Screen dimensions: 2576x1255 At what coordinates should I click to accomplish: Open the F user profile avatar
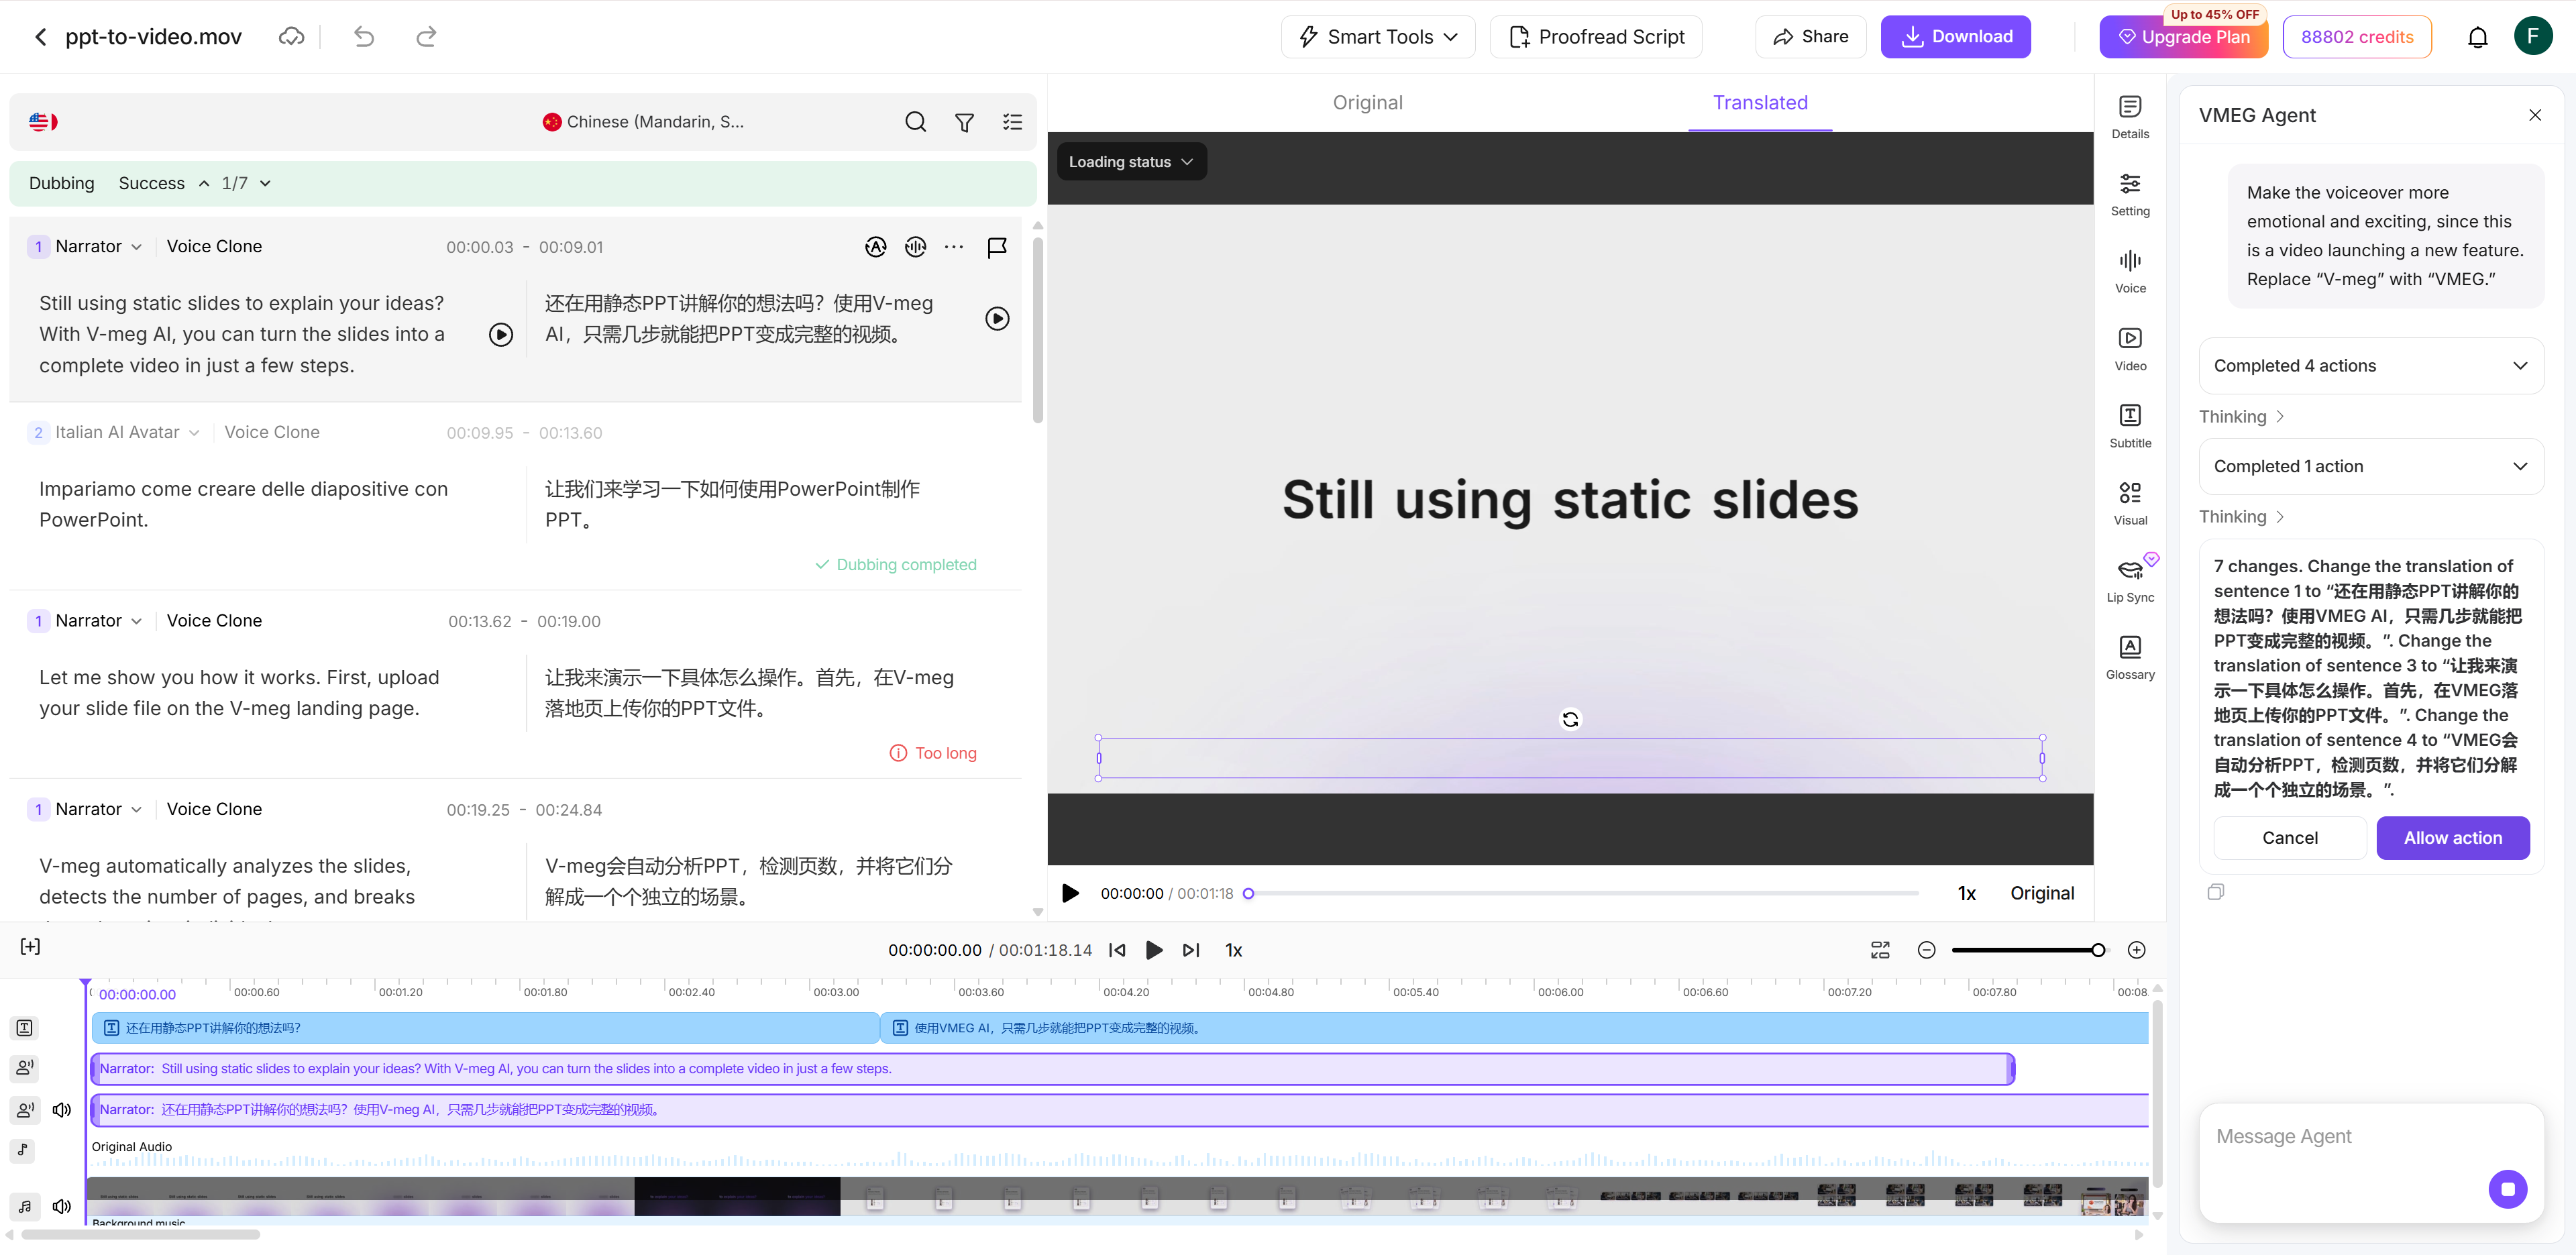(x=2532, y=37)
